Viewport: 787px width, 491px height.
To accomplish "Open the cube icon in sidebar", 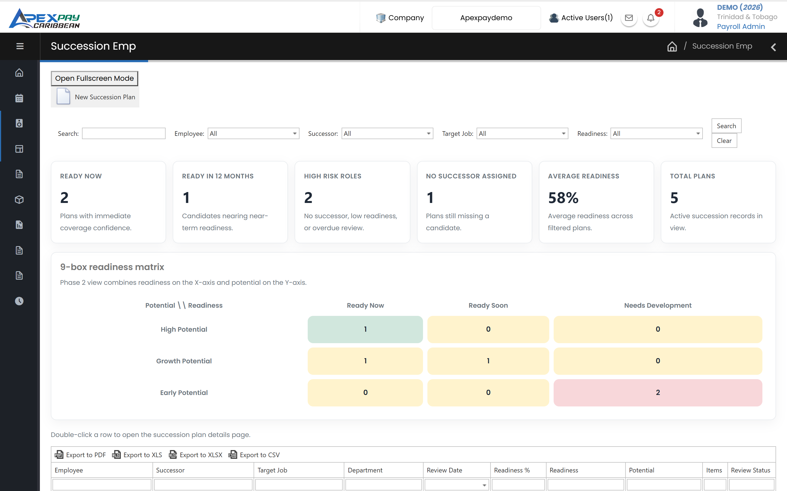I will coord(19,199).
